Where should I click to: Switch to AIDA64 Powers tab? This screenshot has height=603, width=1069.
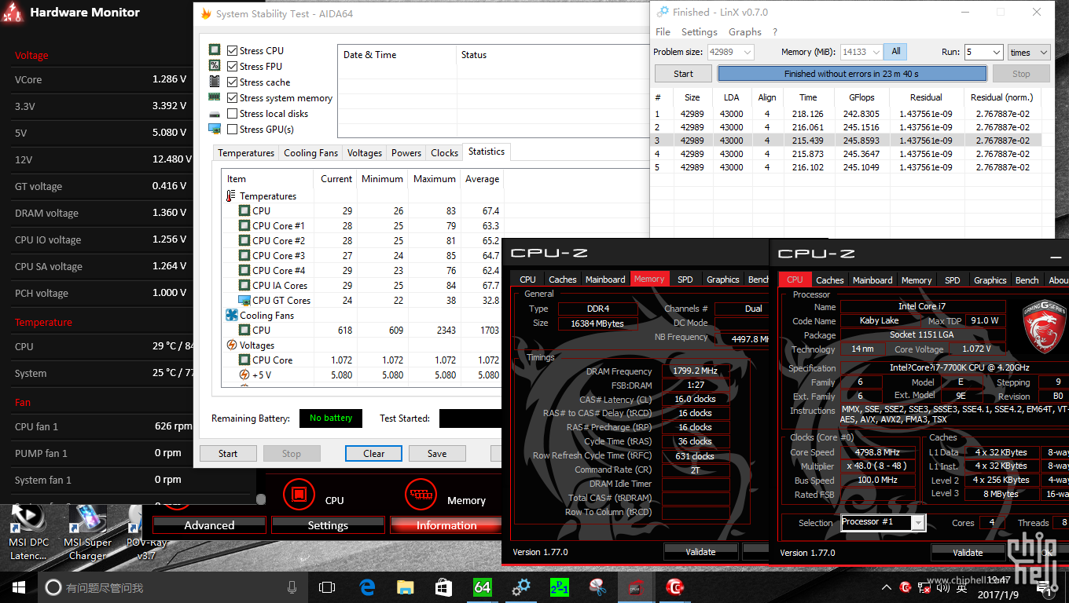406,153
